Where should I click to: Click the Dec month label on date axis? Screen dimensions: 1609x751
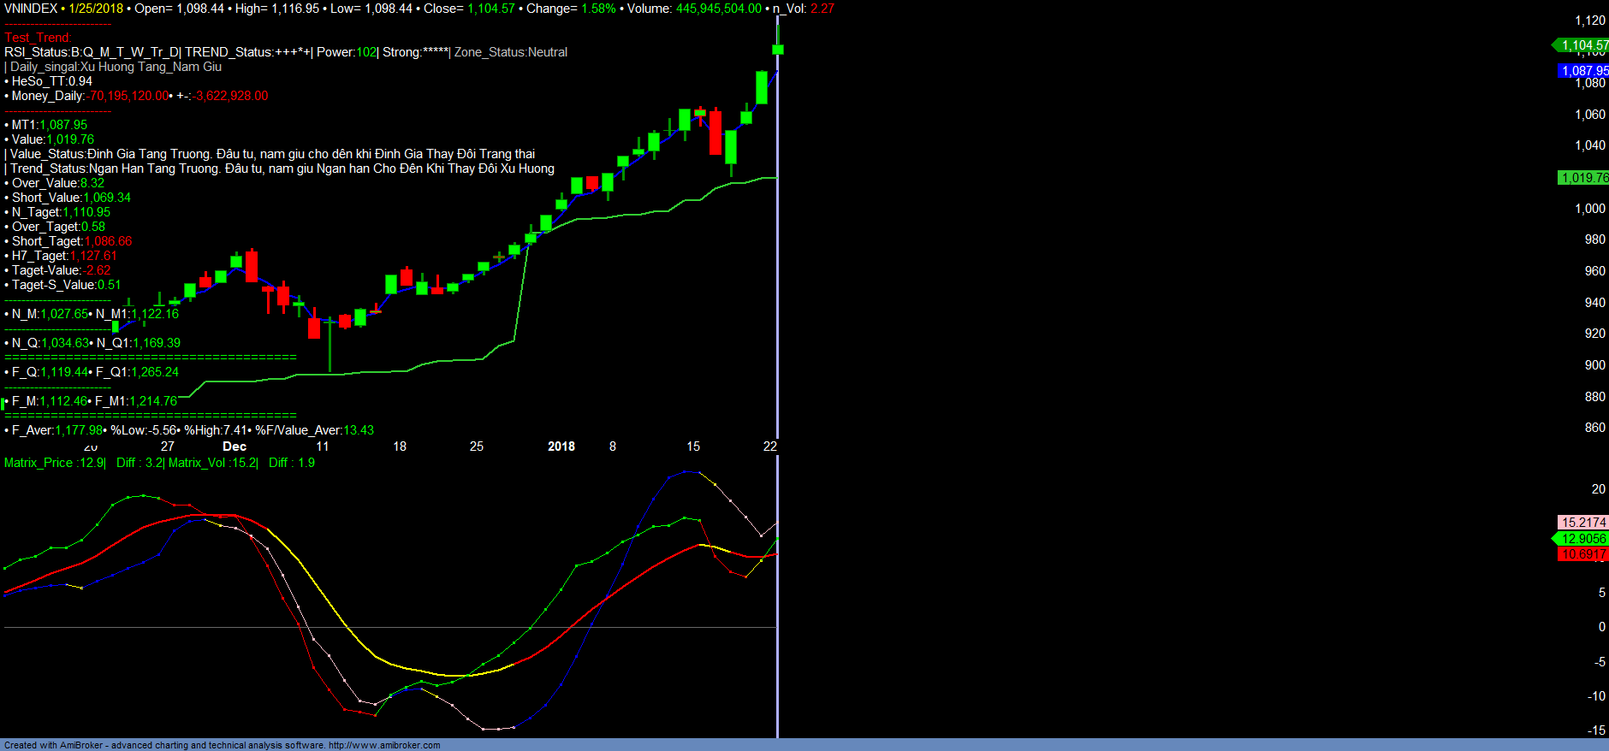(x=235, y=446)
